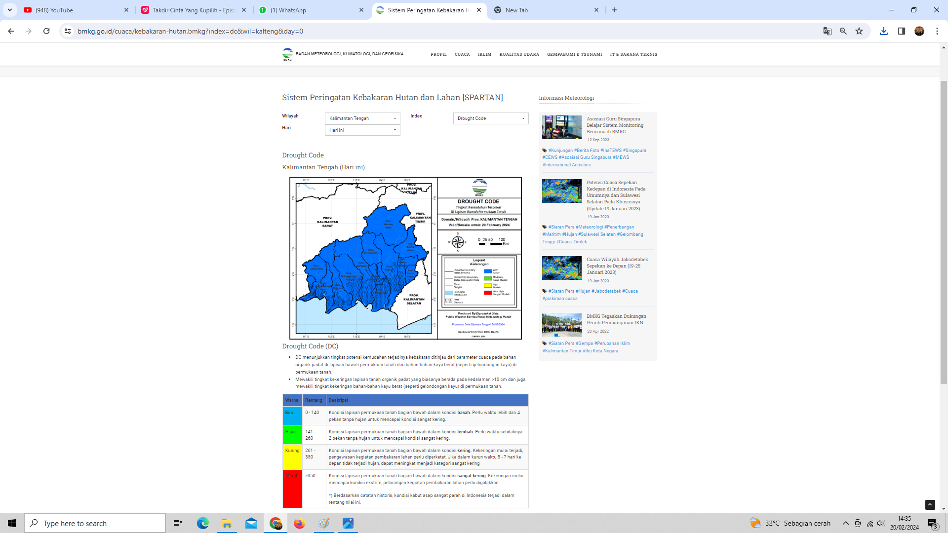Open Windows notification center
Screen dimensions: 948x533
pos(932,523)
